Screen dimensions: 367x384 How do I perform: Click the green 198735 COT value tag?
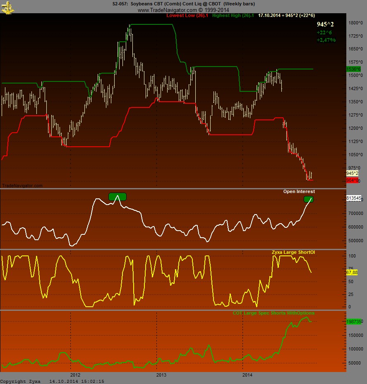[353, 321]
